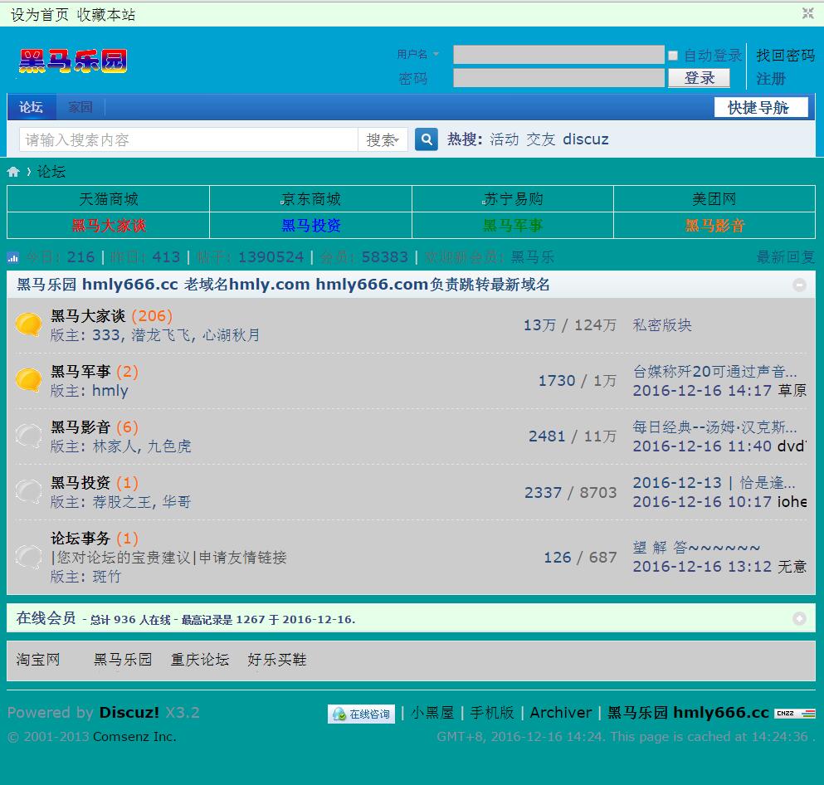The width and height of the screenshot is (824, 785).
Task: Open moderator hmly profile
Action: coord(110,391)
